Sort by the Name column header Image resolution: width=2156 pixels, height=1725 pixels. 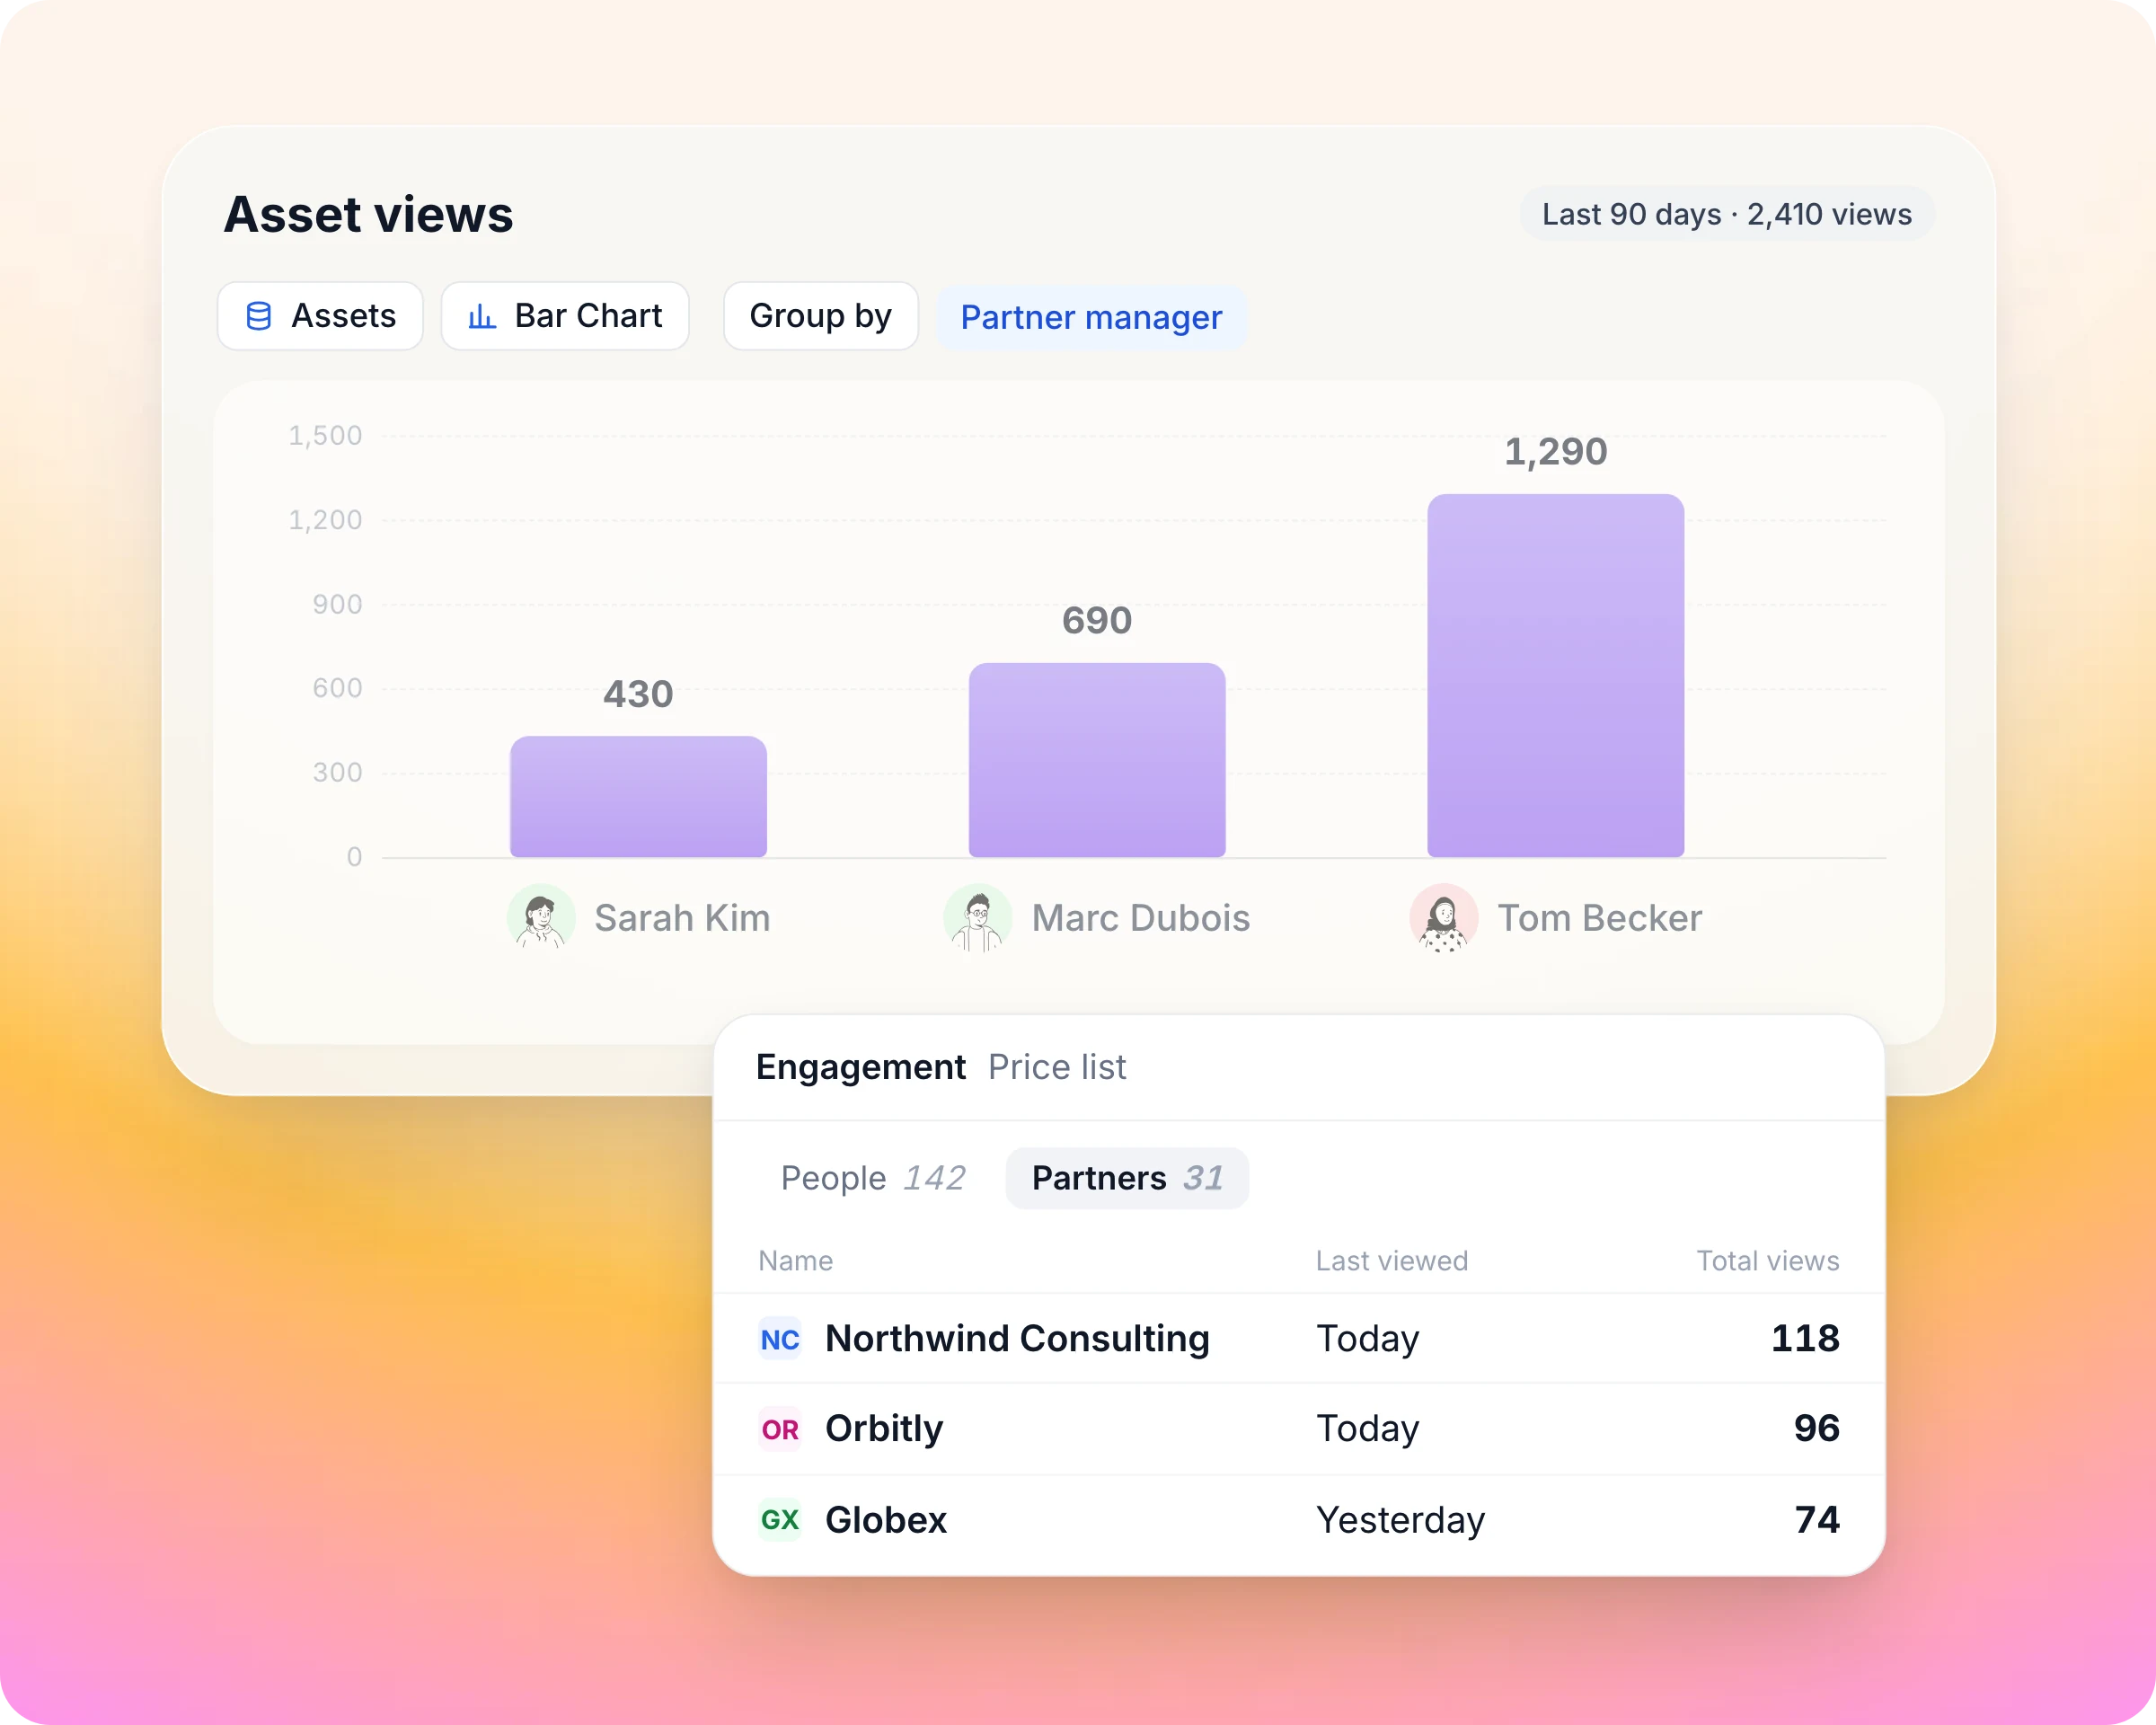(795, 1261)
